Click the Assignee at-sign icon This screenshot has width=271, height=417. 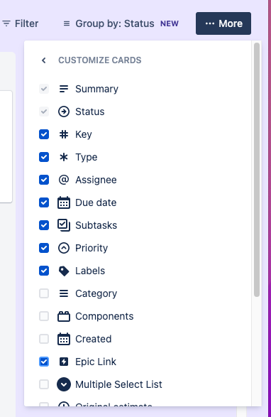click(x=64, y=180)
